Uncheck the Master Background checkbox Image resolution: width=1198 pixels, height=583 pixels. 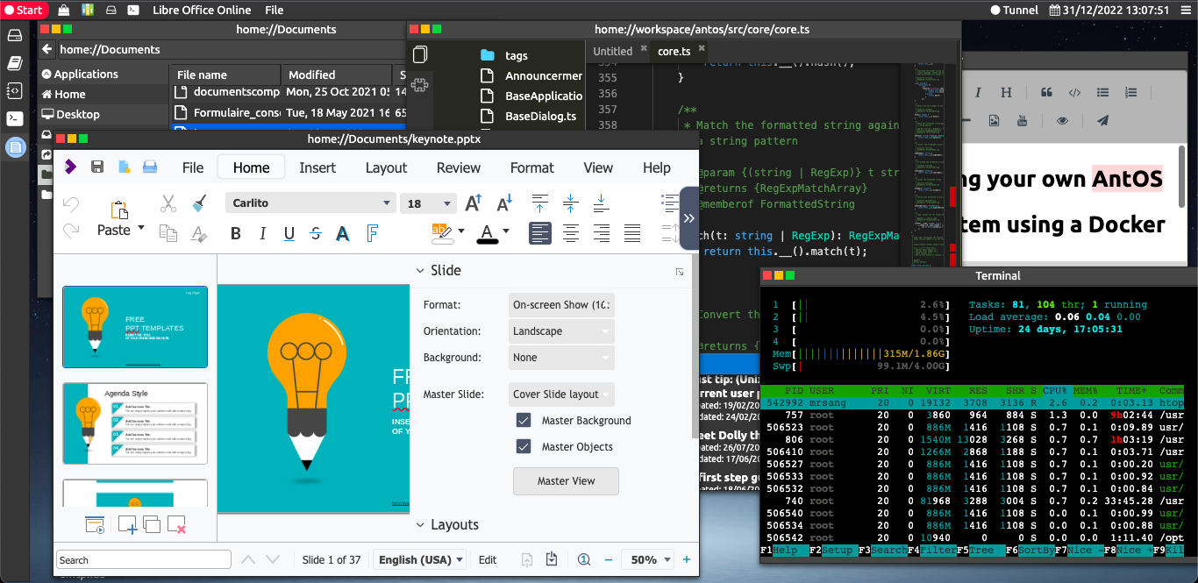pyautogui.click(x=524, y=421)
